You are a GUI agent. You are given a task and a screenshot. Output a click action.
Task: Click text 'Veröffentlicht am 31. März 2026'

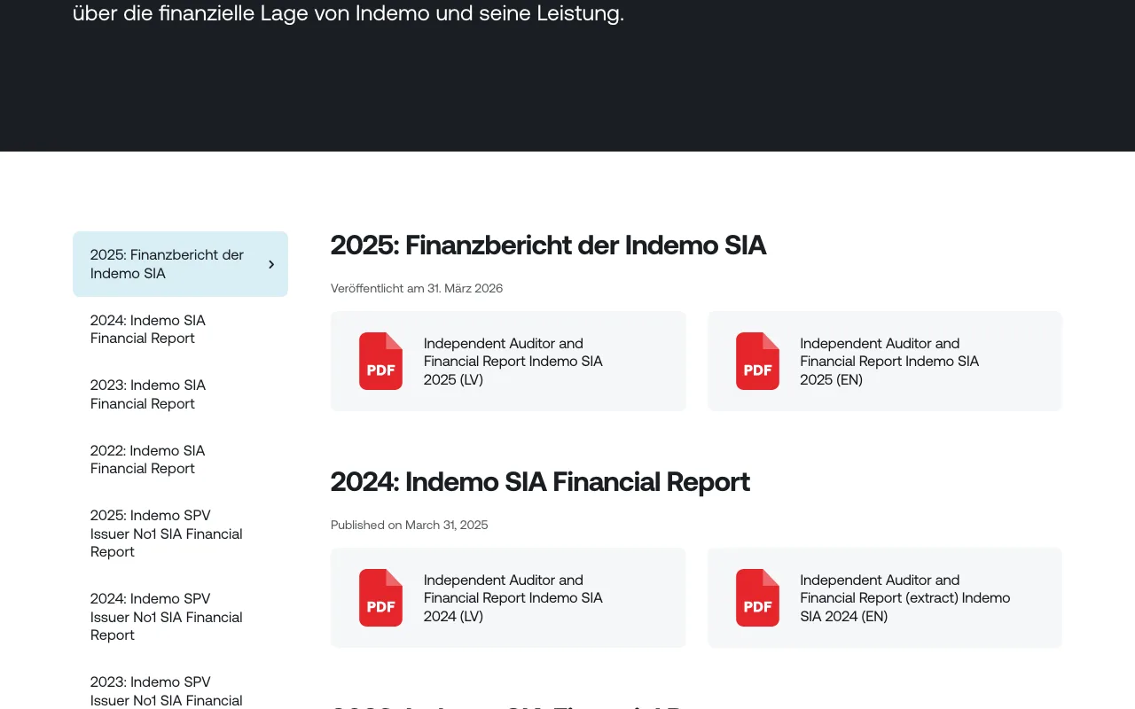[417, 289]
